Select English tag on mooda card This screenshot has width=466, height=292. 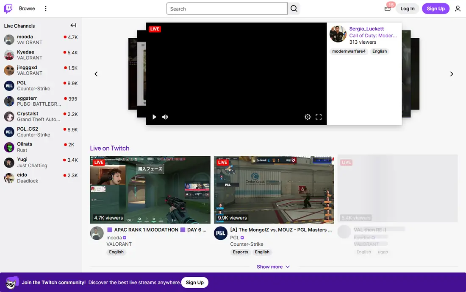[x=116, y=252]
